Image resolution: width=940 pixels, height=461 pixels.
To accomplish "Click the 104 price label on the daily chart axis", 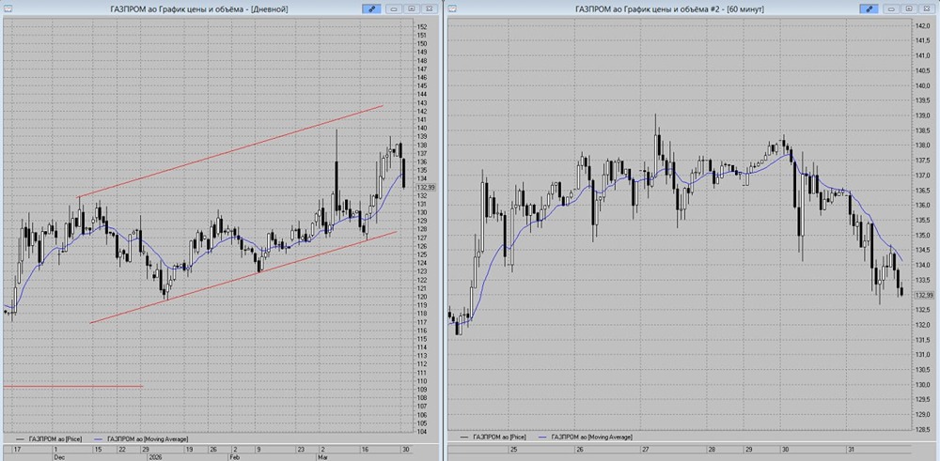I will pyautogui.click(x=423, y=432).
